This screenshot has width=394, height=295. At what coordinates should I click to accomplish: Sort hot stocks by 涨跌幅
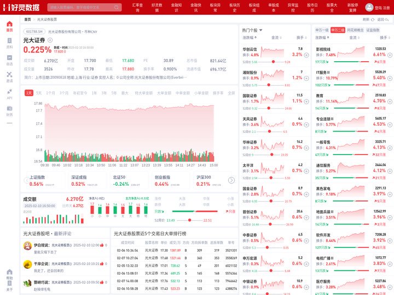(x=250, y=38)
